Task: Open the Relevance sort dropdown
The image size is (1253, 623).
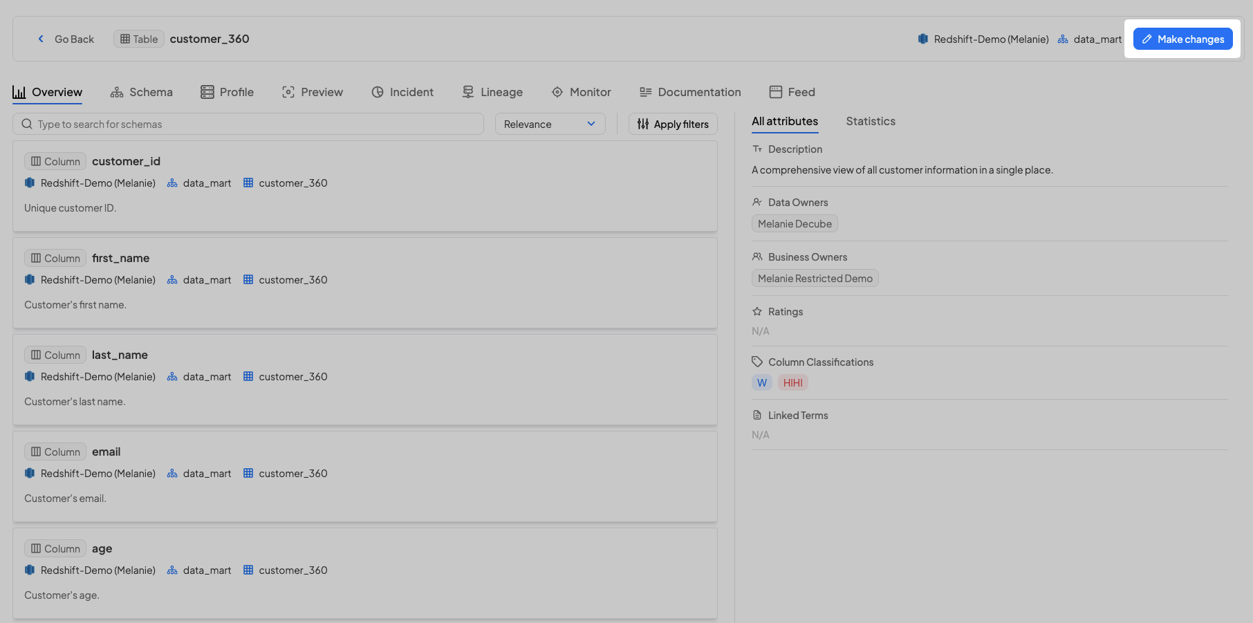Action: point(550,124)
